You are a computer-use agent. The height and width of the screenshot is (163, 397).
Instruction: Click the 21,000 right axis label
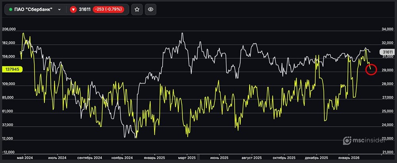pos(387,152)
